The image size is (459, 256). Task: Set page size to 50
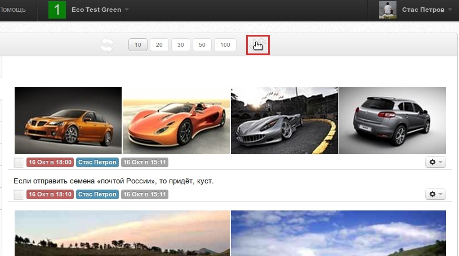pos(202,45)
